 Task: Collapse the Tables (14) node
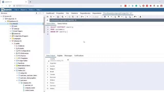[15, 71]
